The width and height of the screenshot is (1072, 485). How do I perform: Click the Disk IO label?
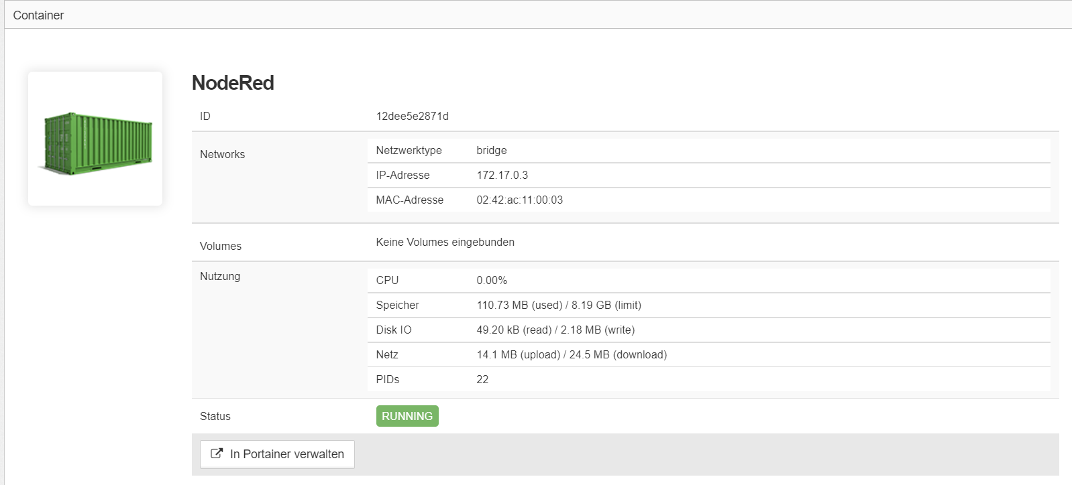tap(393, 330)
